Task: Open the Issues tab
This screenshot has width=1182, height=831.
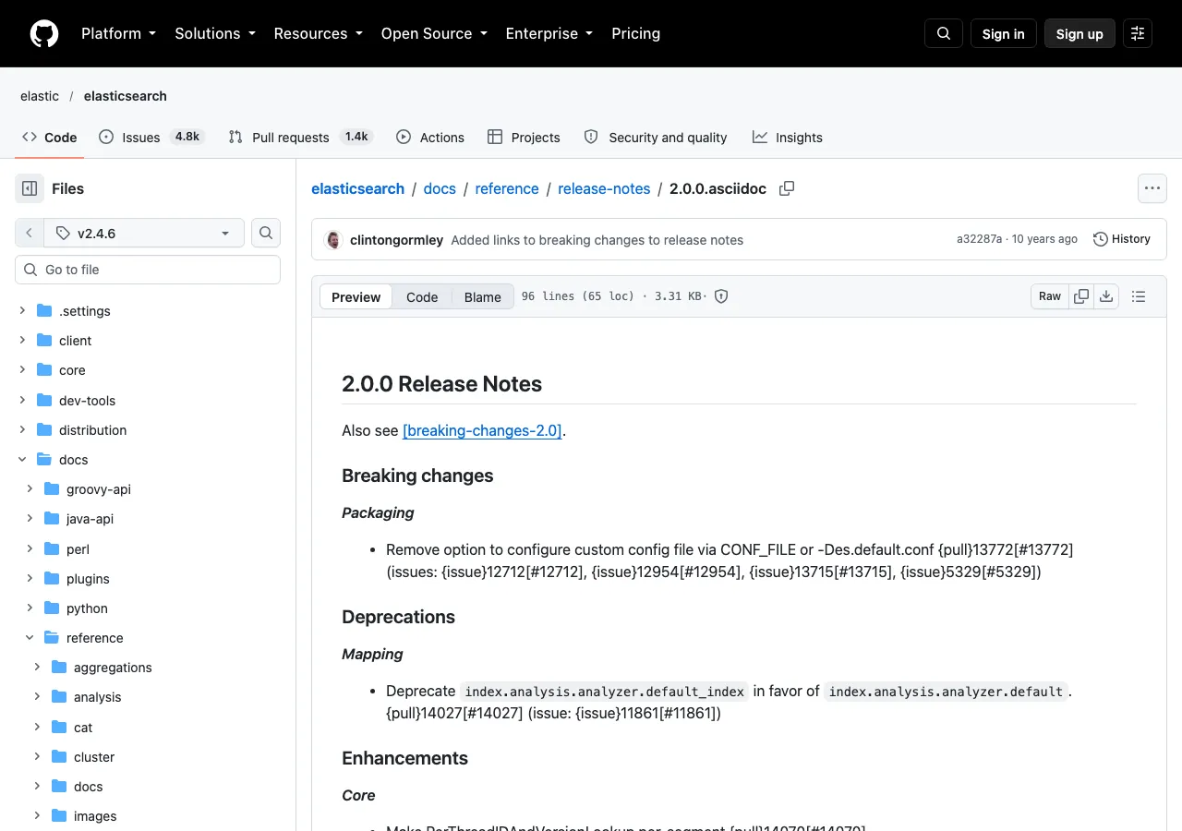Action: (151, 137)
